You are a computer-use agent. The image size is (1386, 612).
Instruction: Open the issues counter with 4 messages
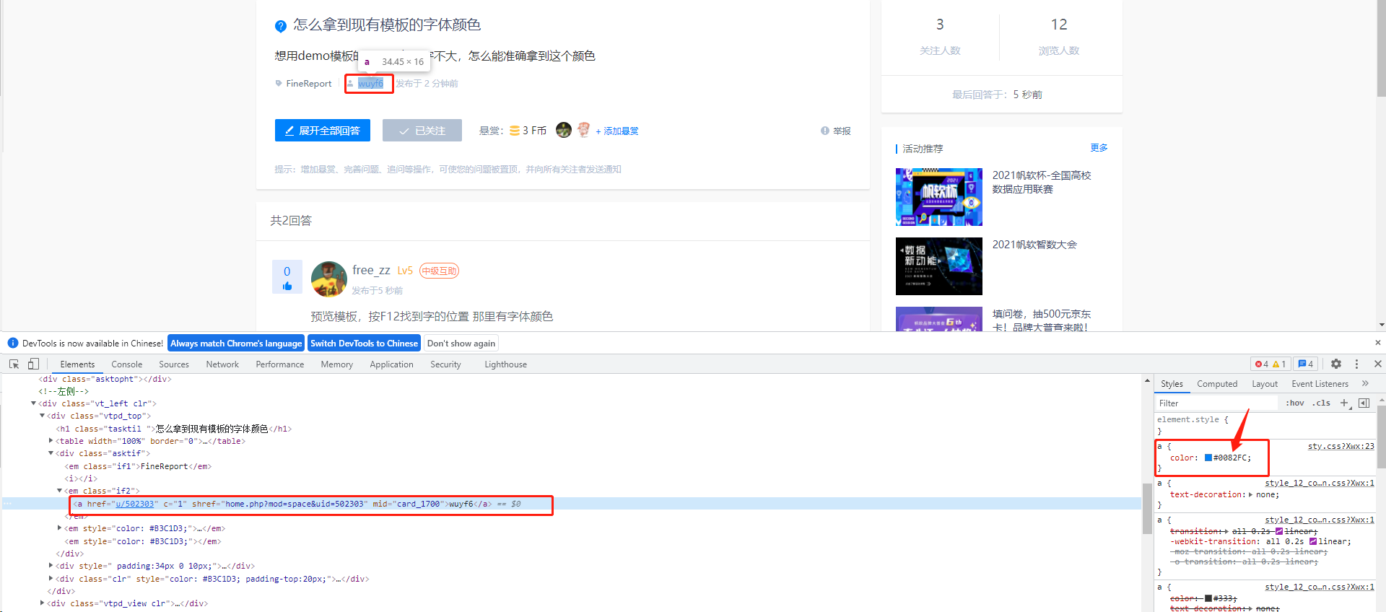coord(1306,364)
